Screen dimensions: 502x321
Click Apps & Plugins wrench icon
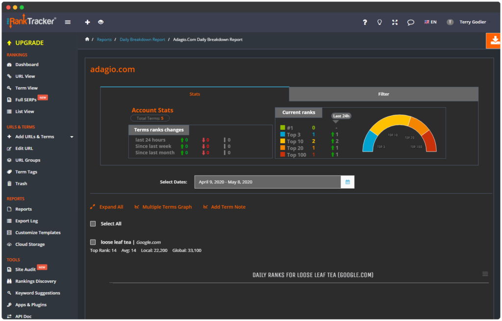click(9, 305)
